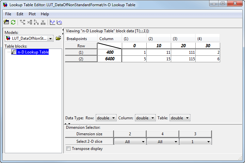Click dimension size cell showing 3
The width and height of the screenshot is (245, 163).
click(x=195, y=134)
